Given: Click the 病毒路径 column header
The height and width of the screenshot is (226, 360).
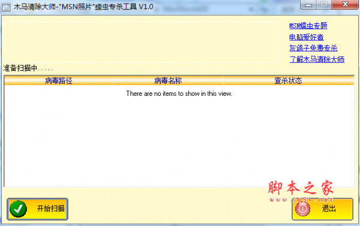Looking at the screenshot, I should coord(59,80).
